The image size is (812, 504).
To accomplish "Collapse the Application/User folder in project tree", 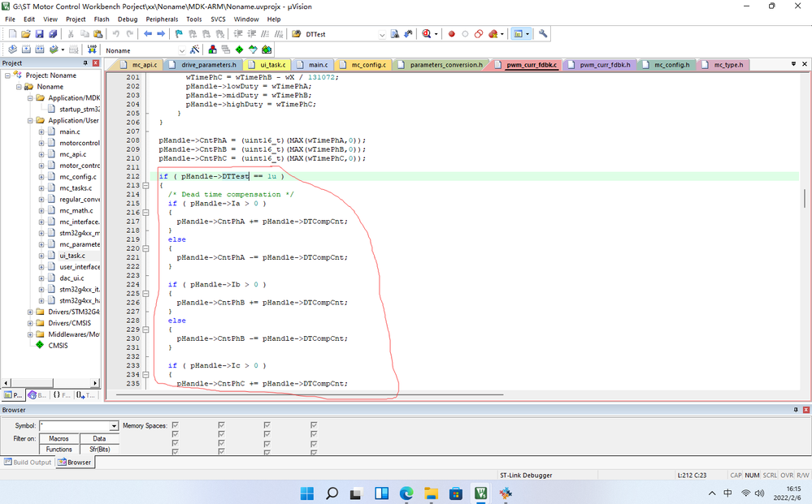I will 30,120.
